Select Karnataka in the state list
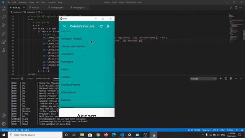The width and height of the screenshot is (245, 138). tap(87, 62)
